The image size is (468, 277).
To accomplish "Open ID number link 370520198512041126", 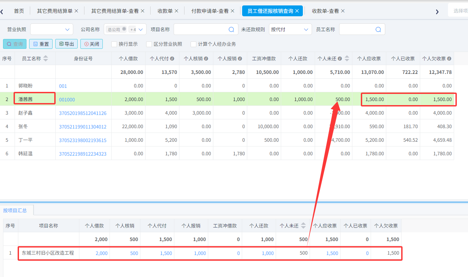I will (83, 113).
